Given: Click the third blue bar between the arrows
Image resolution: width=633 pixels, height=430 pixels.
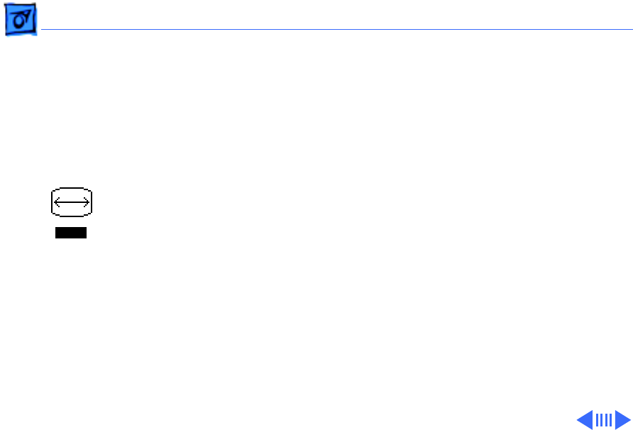Looking at the screenshot, I should pyautogui.click(x=606, y=420).
